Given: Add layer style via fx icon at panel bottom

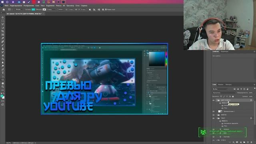Looking at the screenshot, I should point(234,142).
